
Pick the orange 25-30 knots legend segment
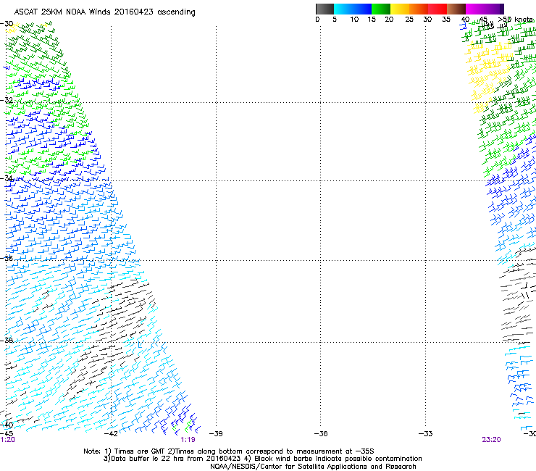point(419,9)
